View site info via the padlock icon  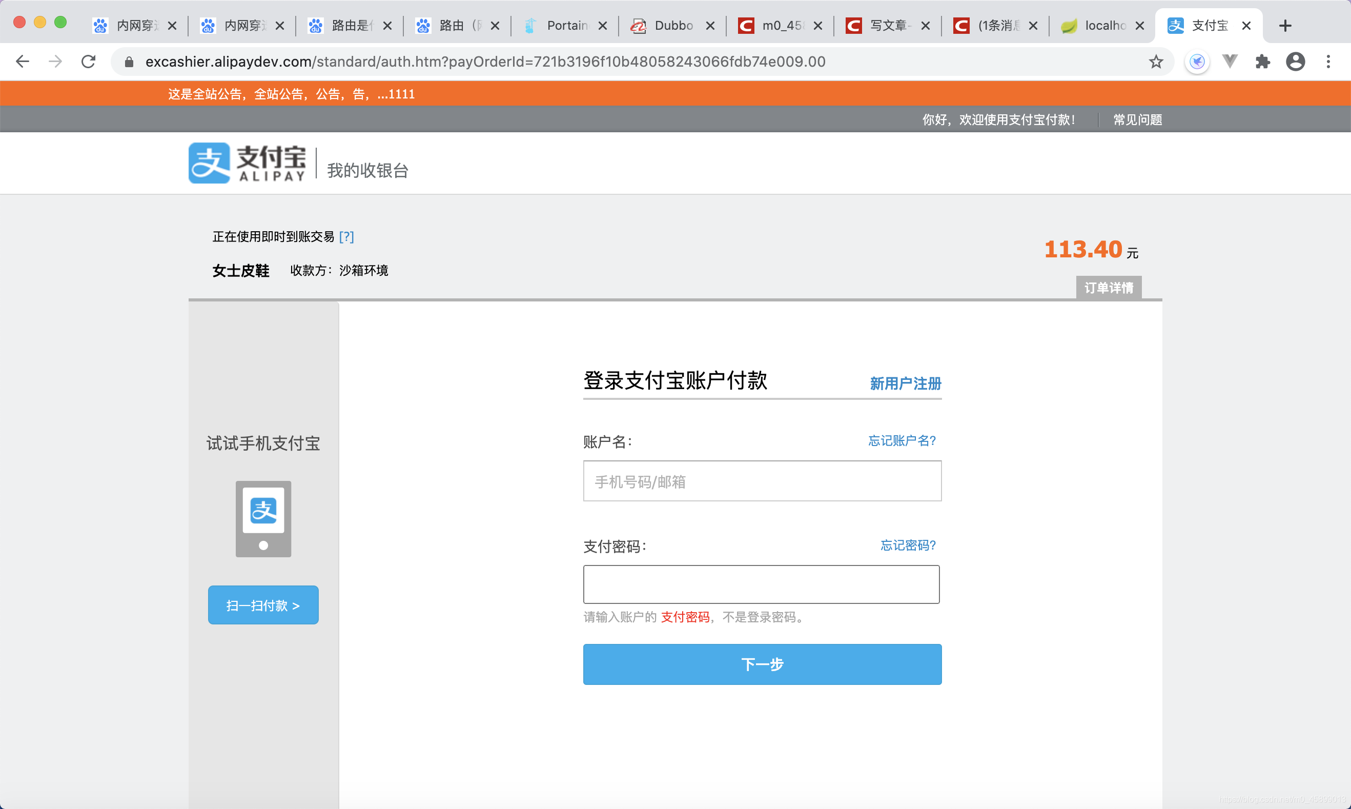click(129, 62)
